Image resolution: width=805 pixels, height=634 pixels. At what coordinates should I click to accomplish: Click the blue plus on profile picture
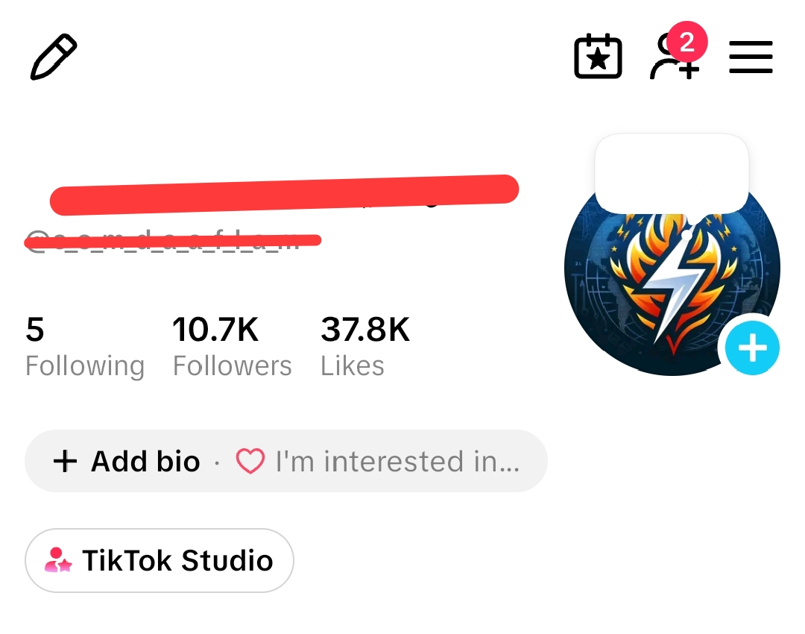[752, 348]
